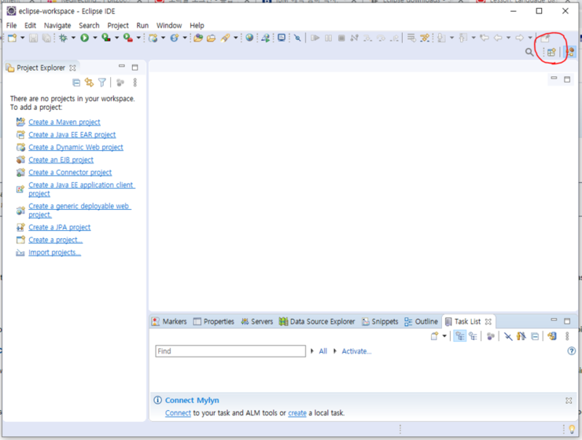Viewport: 582px width, 440px height.
Task: Click the Find field in Task List
Action: click(x=230, y=351)
